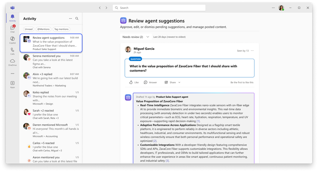Filter activity by Tag mentions

tap(62, 29)
